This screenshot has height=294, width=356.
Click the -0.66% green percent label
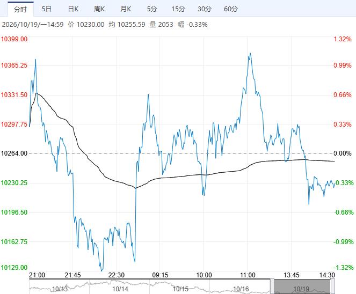(x=344, y=212)
